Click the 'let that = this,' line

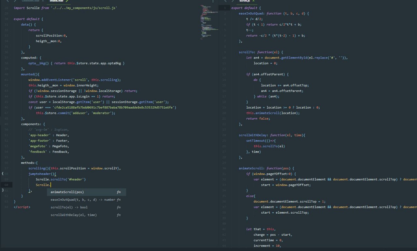point(261,229)
